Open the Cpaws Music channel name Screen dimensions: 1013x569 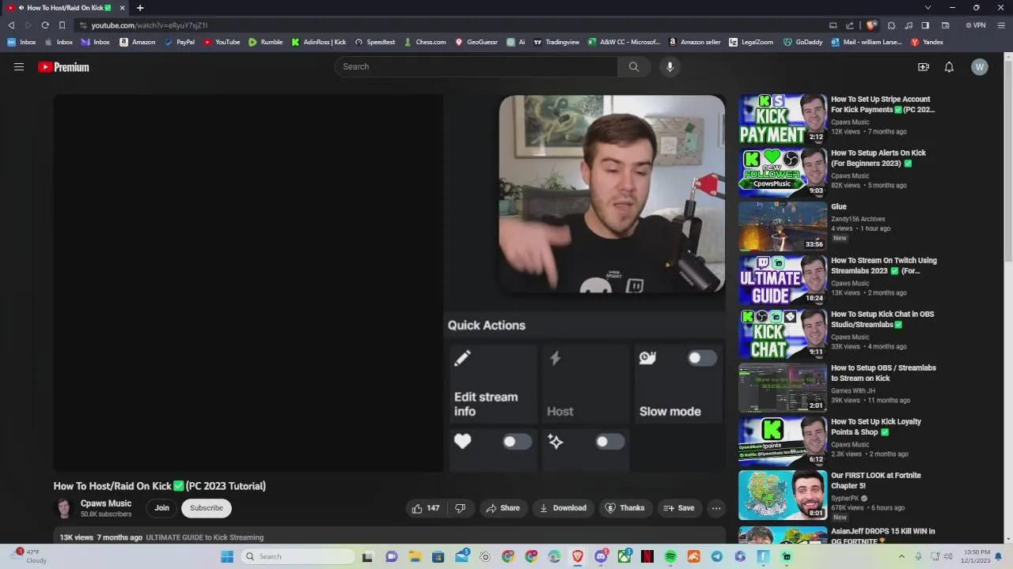click(x=106, y=503)
